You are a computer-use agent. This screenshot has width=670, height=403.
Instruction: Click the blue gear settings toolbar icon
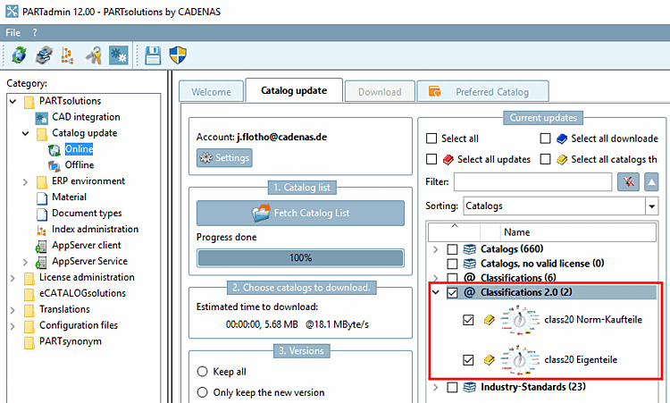point(118,55)
